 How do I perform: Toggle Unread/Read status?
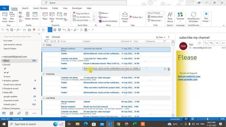tap(125, 17)
